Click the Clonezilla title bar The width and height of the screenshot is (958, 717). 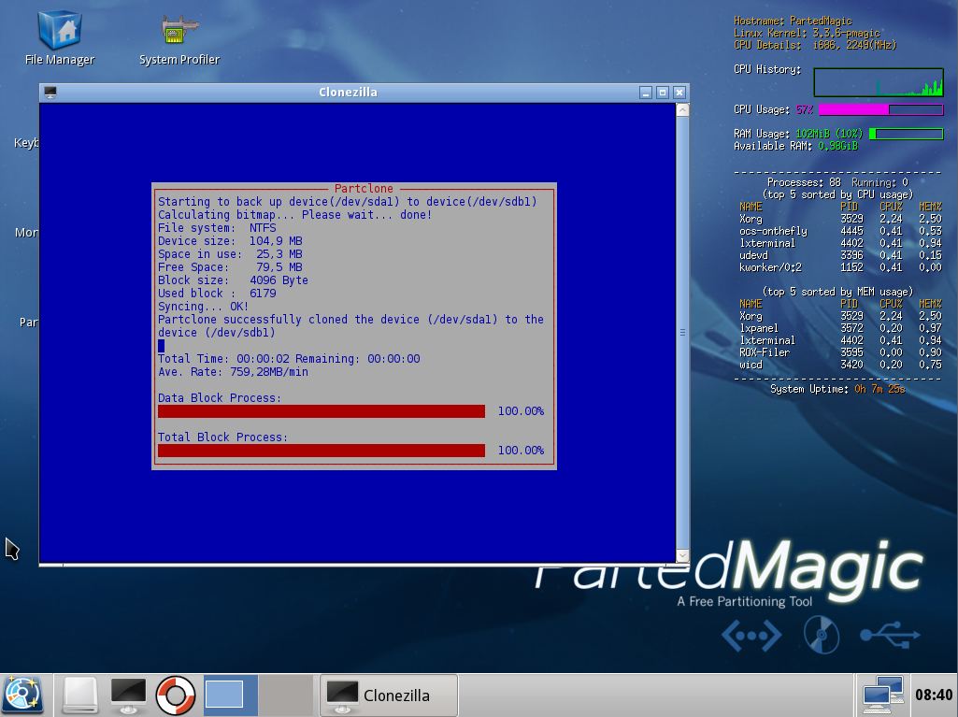pyautogui.click(x=348, y=93)
